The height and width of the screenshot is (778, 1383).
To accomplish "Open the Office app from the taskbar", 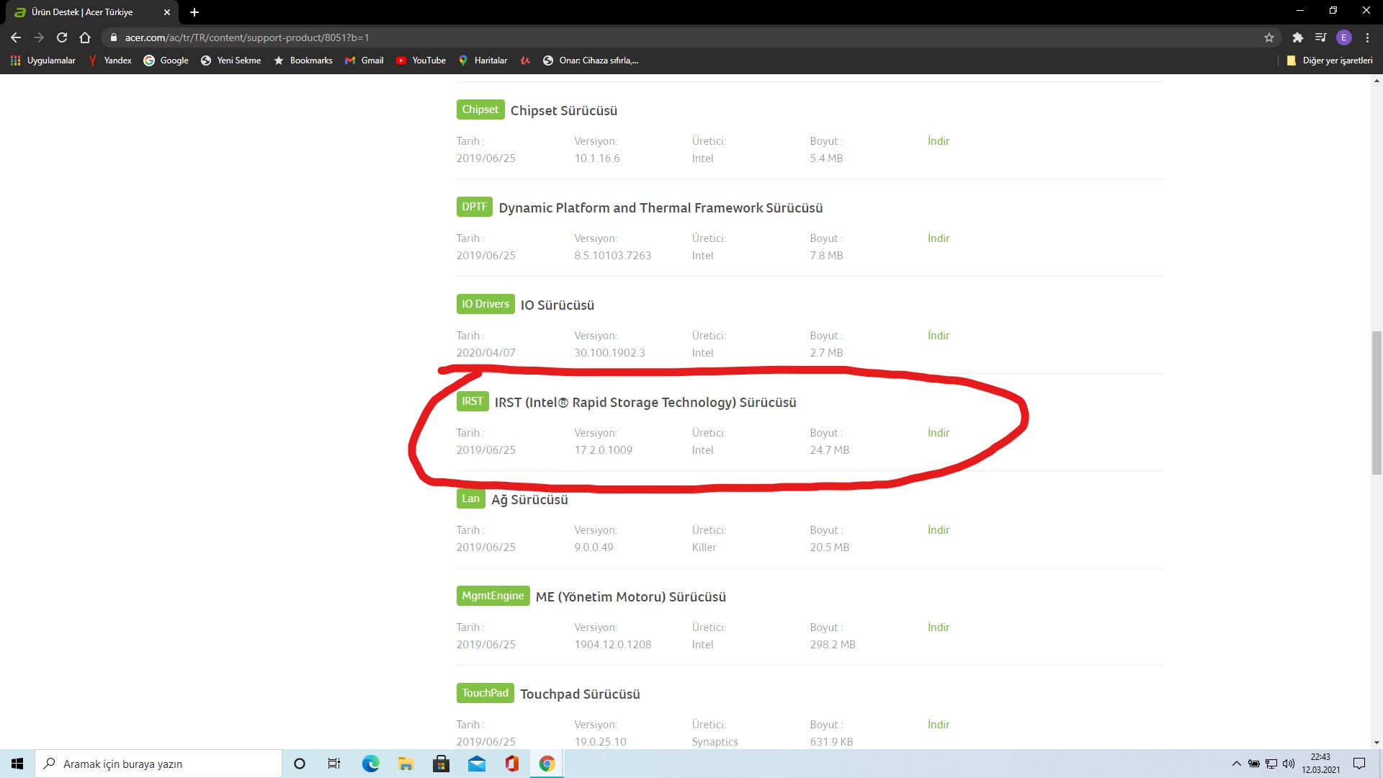I will (511, 764).
